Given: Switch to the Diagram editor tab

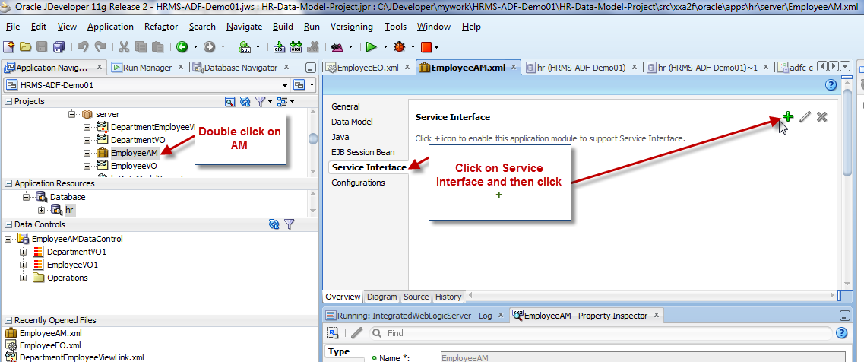Looking at the screenshot, I should point(382,297).
